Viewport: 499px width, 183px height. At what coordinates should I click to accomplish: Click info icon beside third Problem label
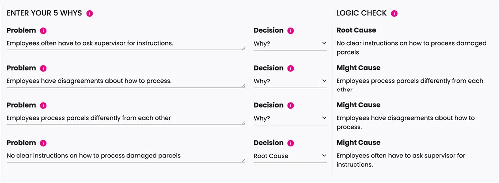[x=43, y=105]
